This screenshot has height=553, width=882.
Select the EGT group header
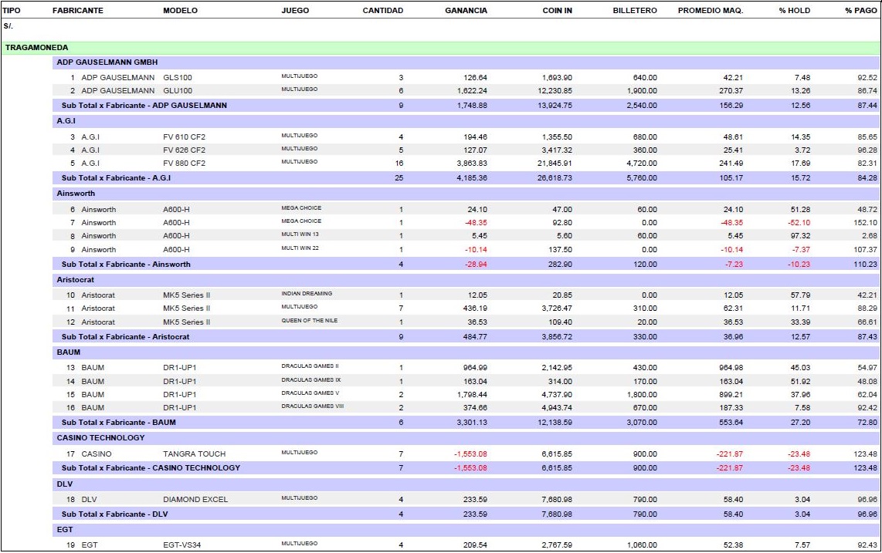466,529
